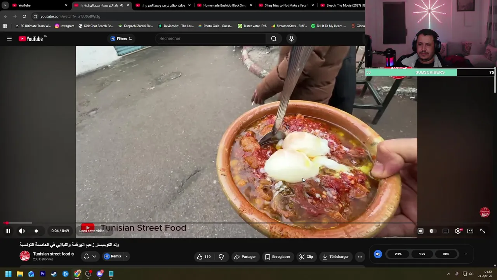Dislike the video
Viewport: 497px width, 280px height.
coord(221,257)
